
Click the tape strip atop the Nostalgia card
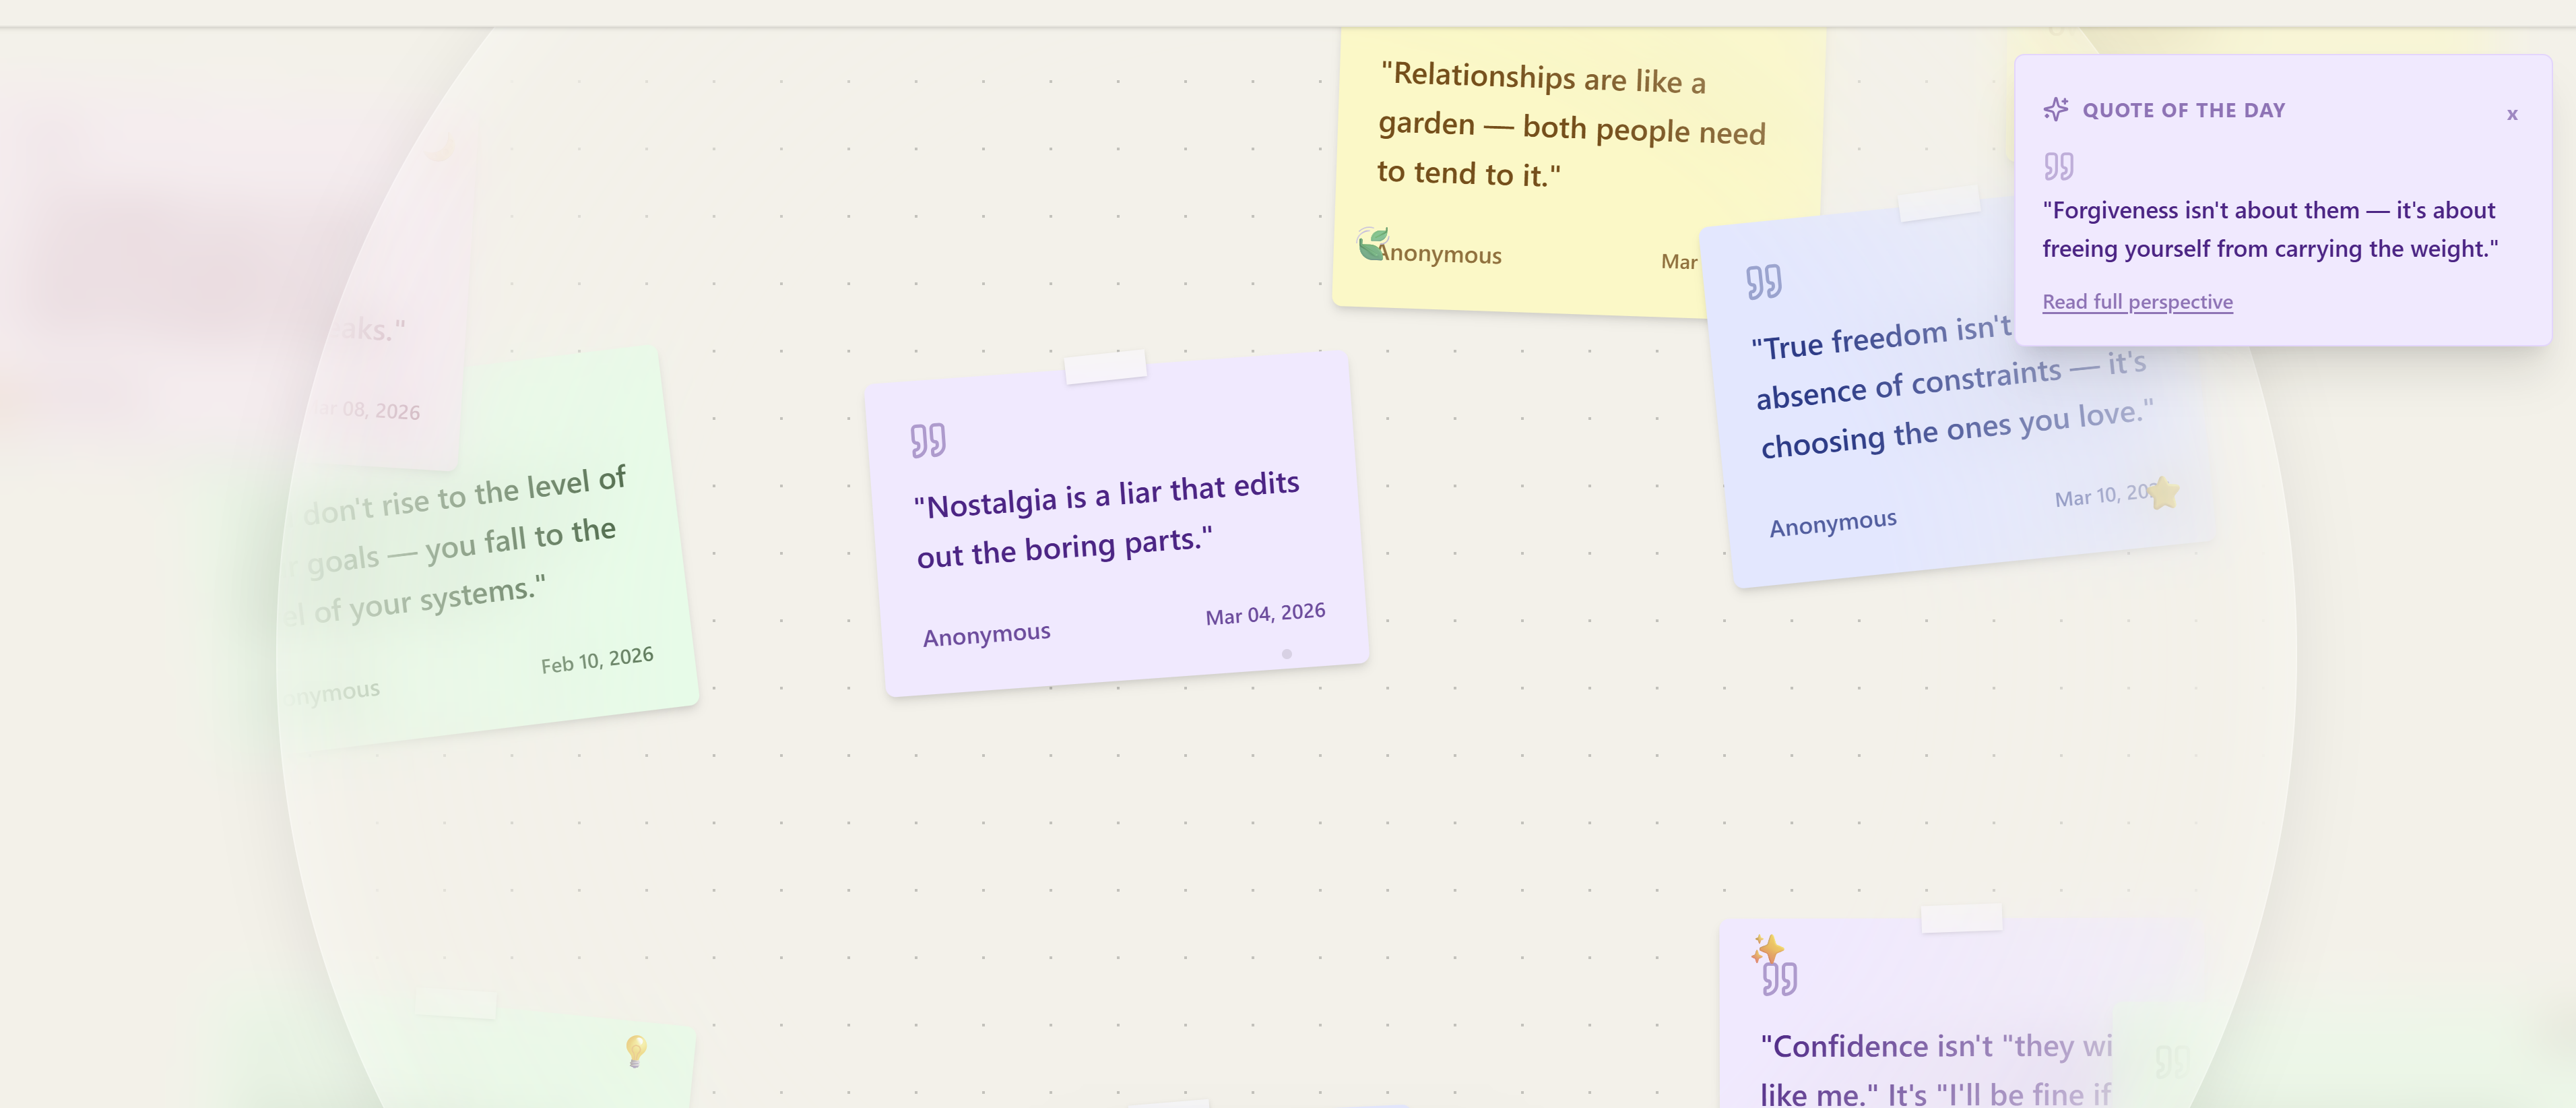tap(1105, 367)
